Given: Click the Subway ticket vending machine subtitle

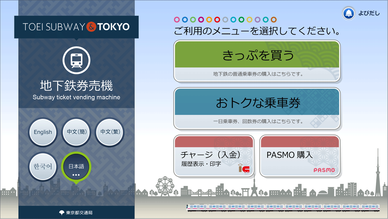Looking at the screenshot, I should (x=77, y=97).
